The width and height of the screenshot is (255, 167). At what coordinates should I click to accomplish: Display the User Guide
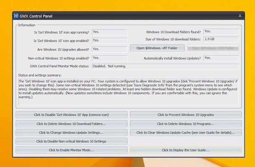tap(186, 150)
